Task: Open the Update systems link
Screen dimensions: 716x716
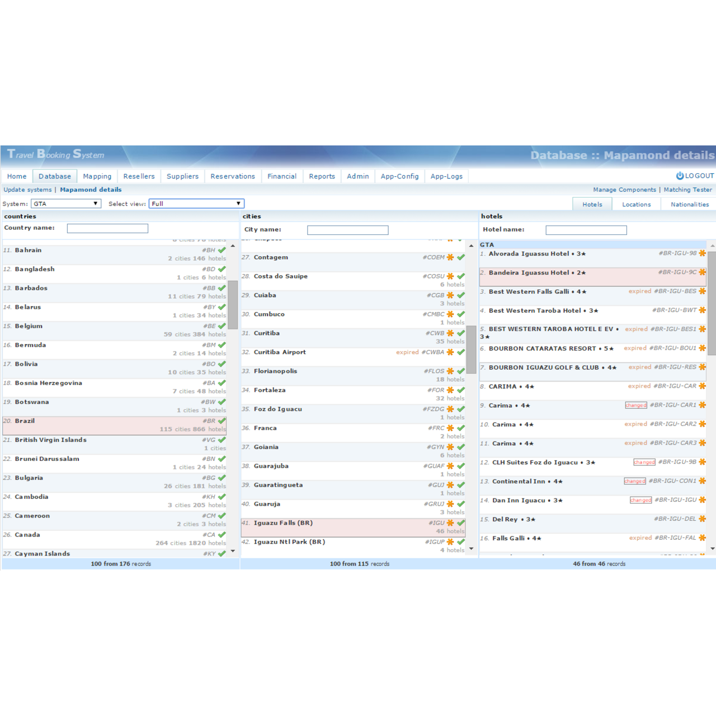Action: (x=27, y=190)
